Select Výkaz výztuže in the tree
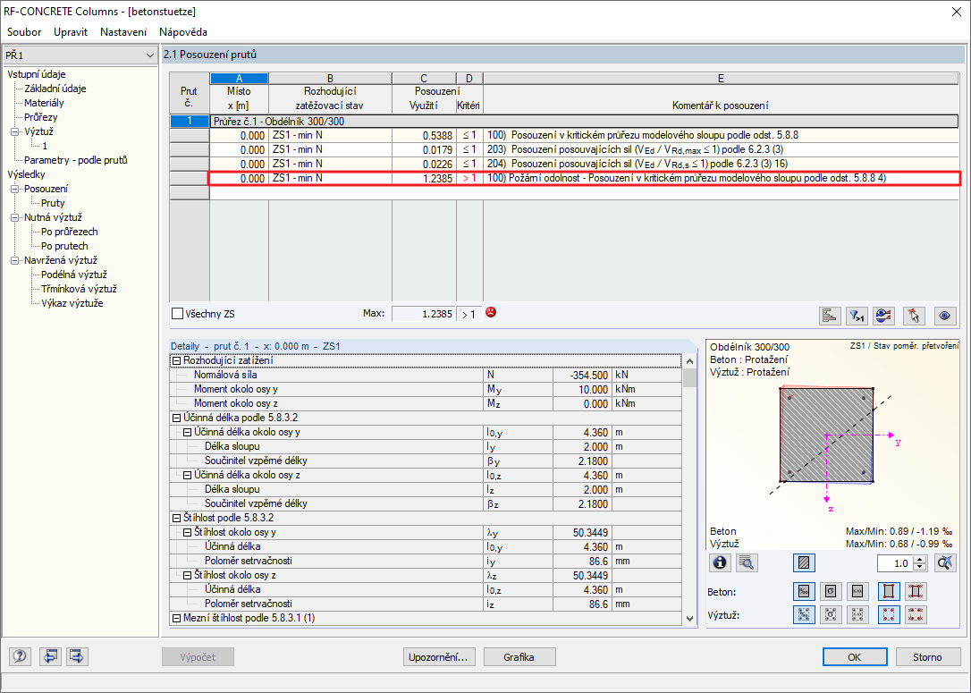Viewport: 971px width, 693px height. click(x=72, y=303)
